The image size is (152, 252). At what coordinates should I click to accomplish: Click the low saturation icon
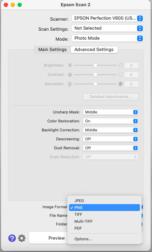pos(70,84)
